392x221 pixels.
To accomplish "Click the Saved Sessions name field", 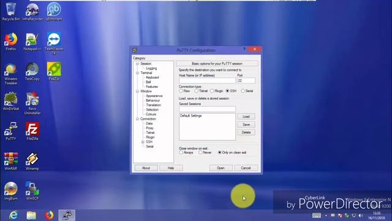I will (x=207, y=109).
